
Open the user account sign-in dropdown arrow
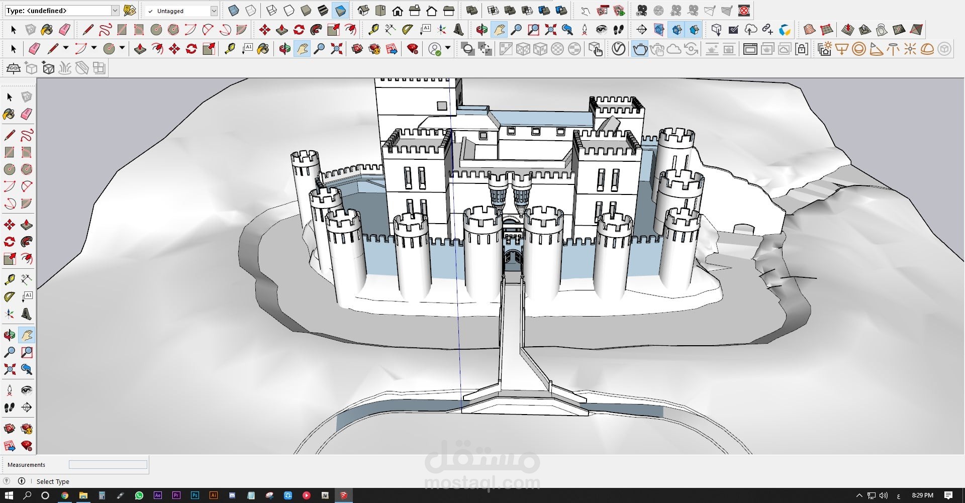click(x=447, y=48)
